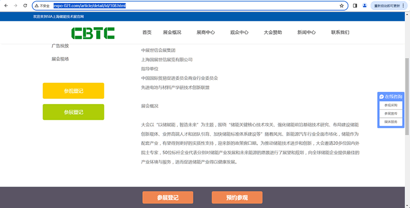Click the CBTC green logo
This screenshot has width=410, height=208.
[x=93, y=33]
